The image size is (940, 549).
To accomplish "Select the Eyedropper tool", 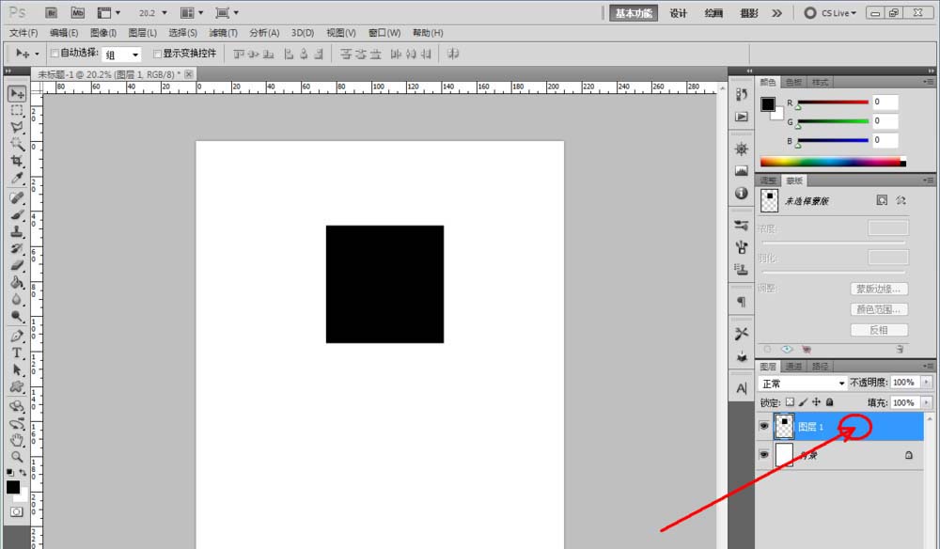I will point(17,178).
